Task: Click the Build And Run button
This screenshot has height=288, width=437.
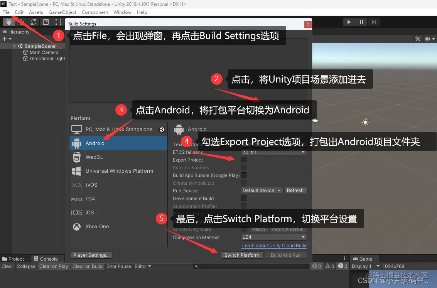Action: click(286, 255)
